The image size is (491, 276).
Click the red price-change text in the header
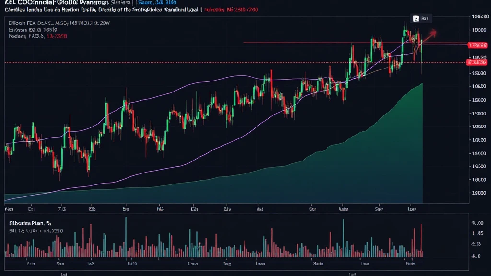(230, 9)
